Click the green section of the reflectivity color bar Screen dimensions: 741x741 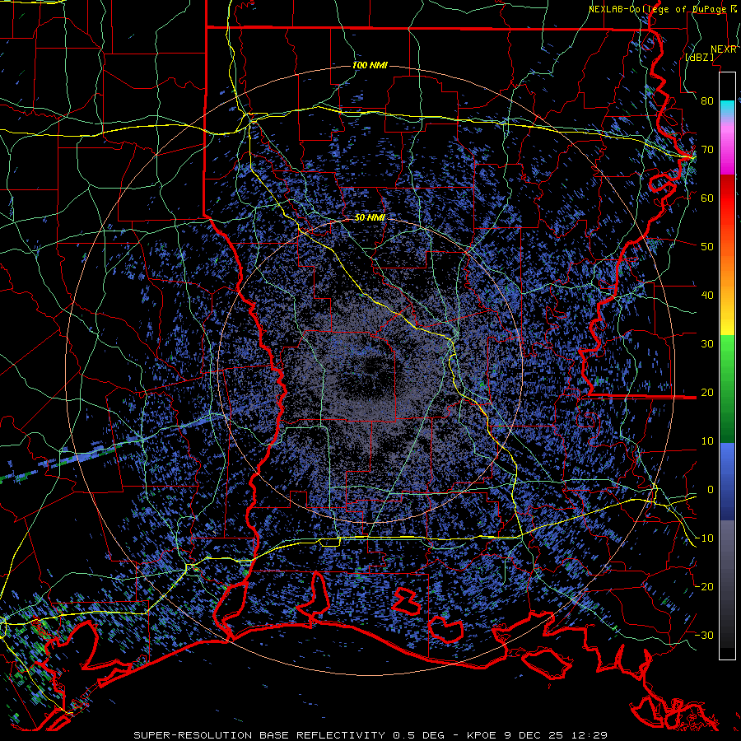tap(727, 389)
